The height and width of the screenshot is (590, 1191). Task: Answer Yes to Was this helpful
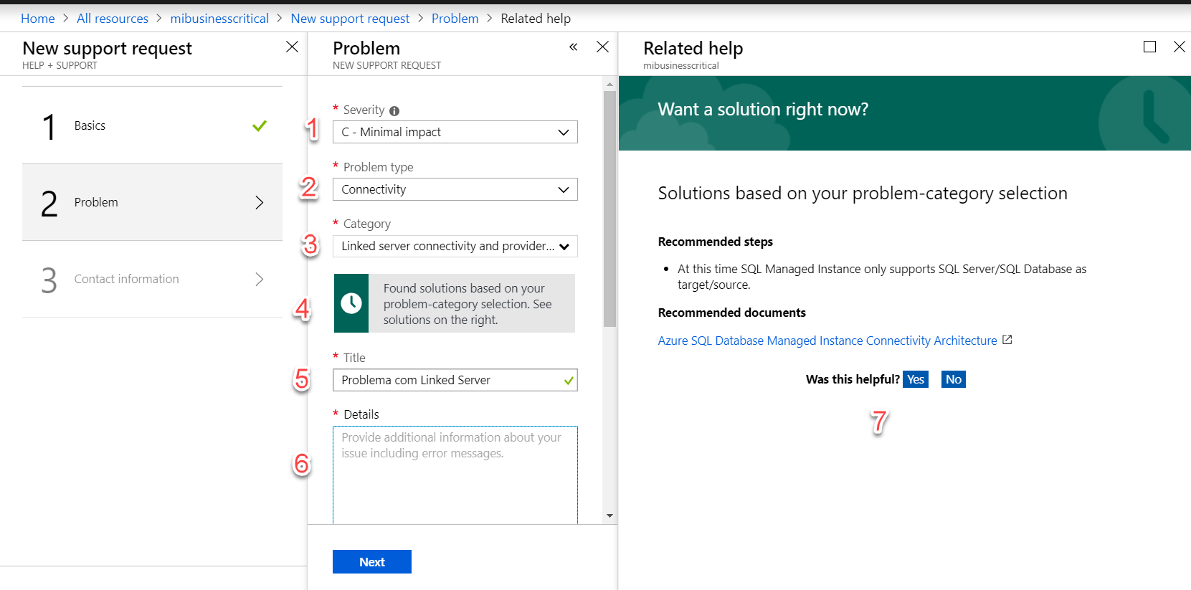click(x=915, y=379)
